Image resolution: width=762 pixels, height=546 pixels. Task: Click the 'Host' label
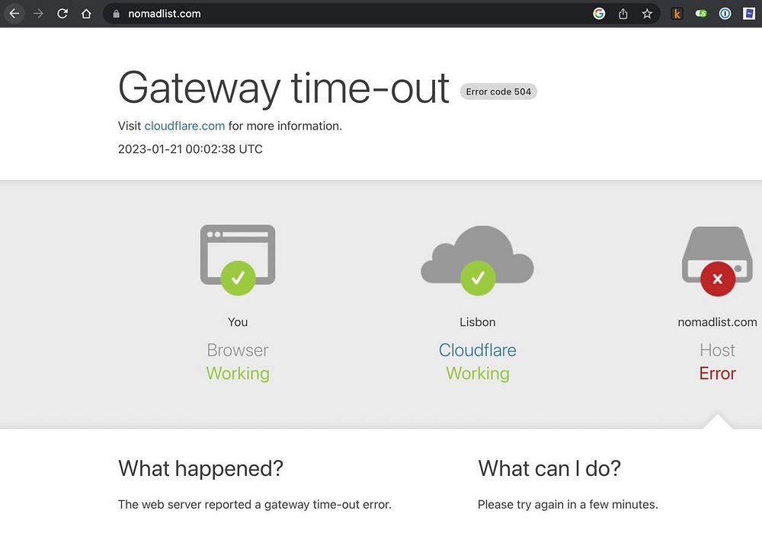[717, 350]
